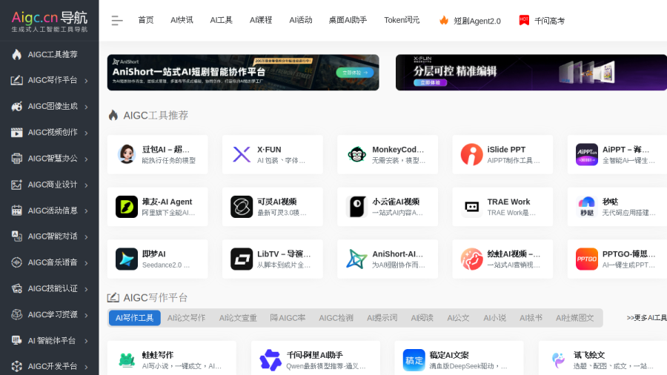Switch to the 降AIGC率 tab
The image size is (667, 375).
coord(288,318)
